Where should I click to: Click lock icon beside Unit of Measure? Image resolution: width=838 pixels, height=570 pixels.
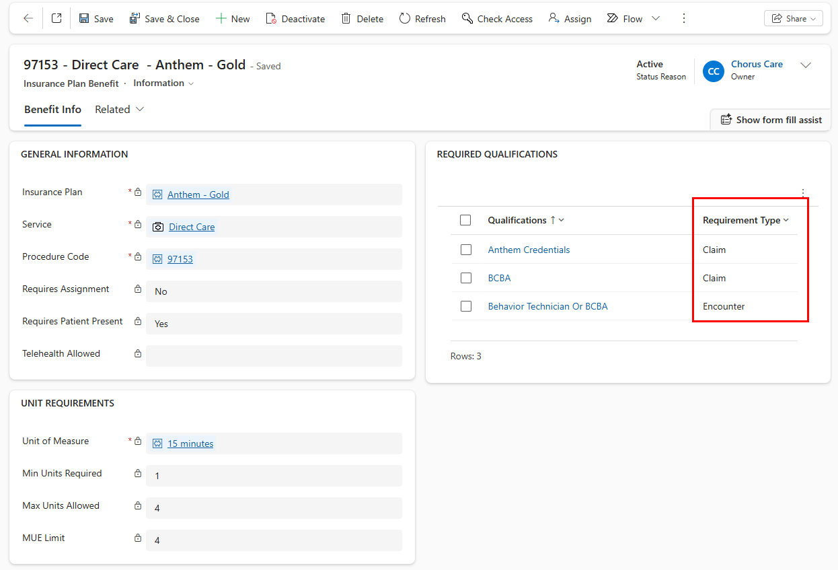coord(138,441)
